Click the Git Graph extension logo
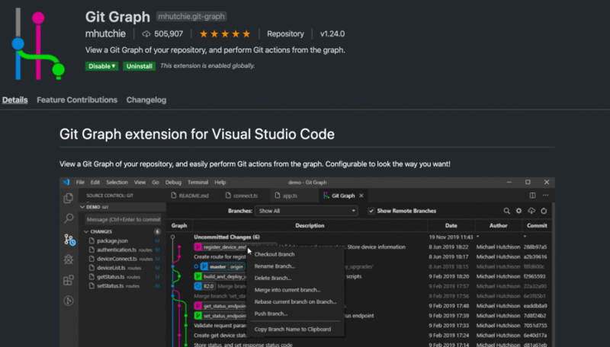The height and width of the screenshot is (347, 610). click(x=38, y=43)
